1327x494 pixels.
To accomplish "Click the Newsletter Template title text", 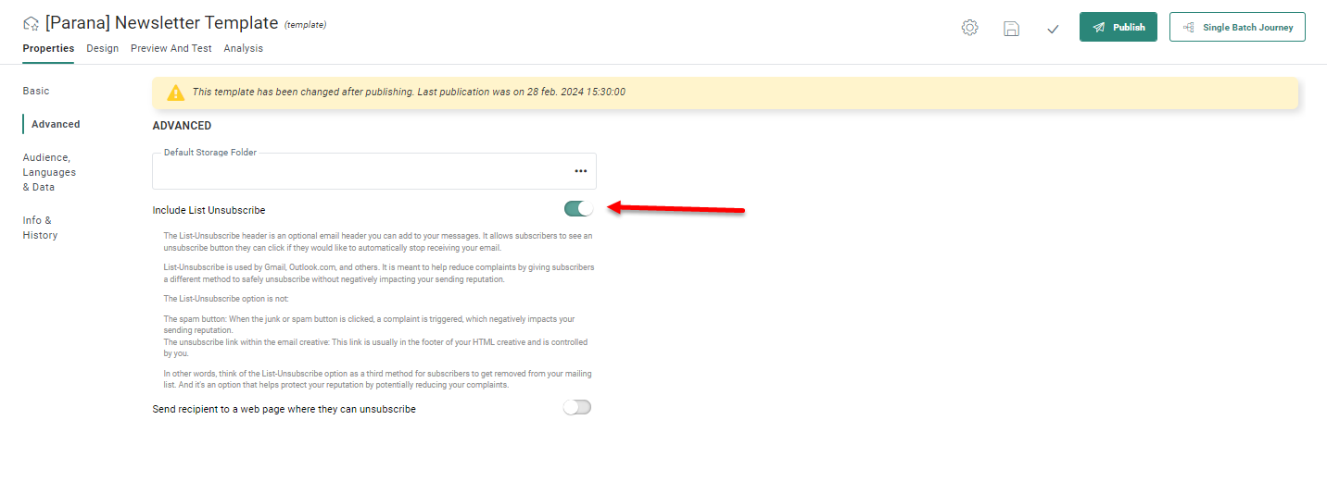I will [161, 23].
